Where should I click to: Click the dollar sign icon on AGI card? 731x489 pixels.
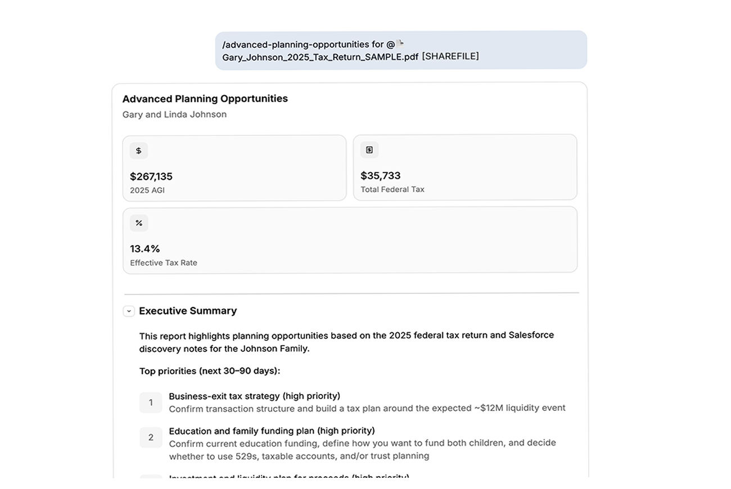coord(139,151)
